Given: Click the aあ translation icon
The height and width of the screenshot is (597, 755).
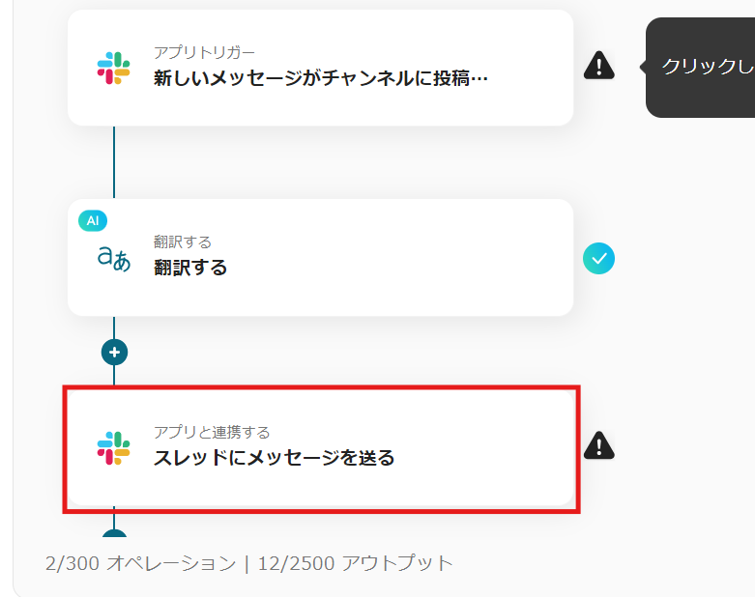Looking at the screenshot, I should [x=114, y=258].
